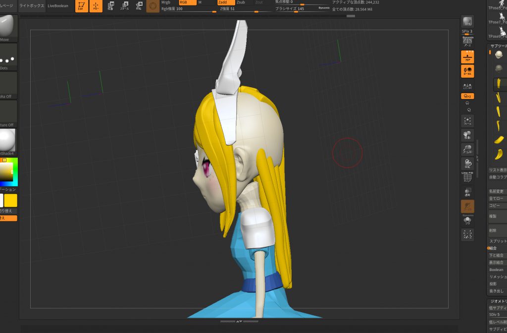Toggle Transparency (透明) display button

coord(467,192)
